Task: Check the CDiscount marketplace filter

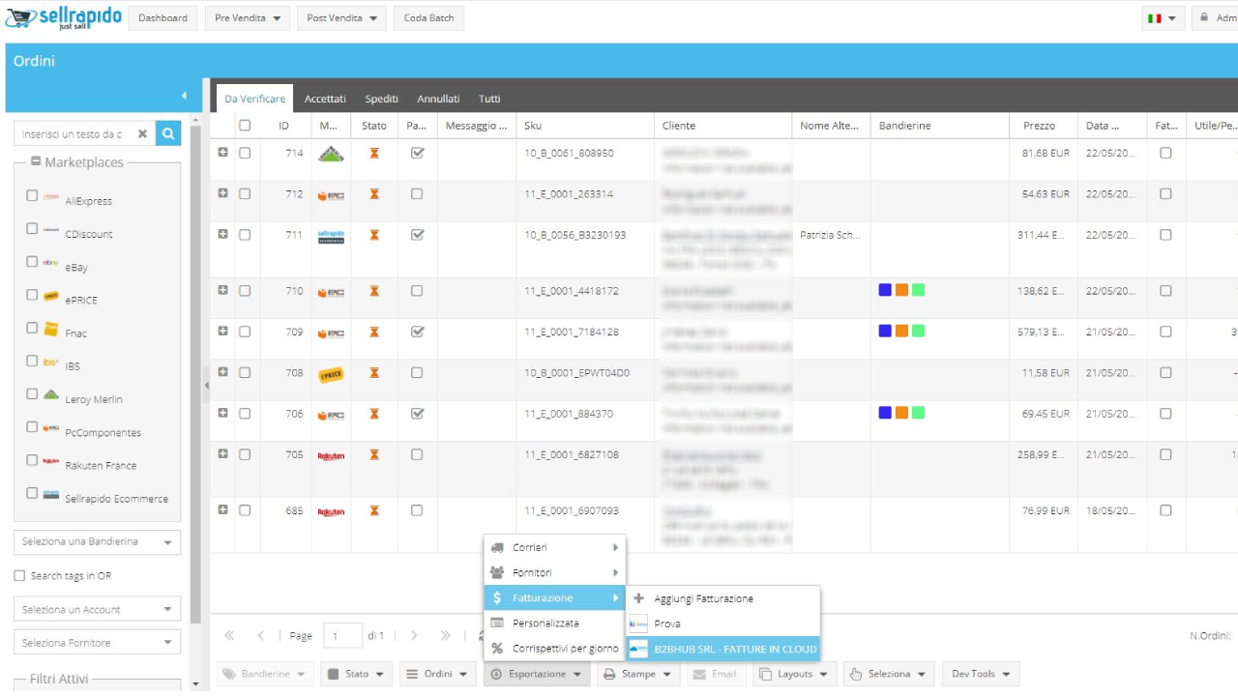Action: pos(32,228)
